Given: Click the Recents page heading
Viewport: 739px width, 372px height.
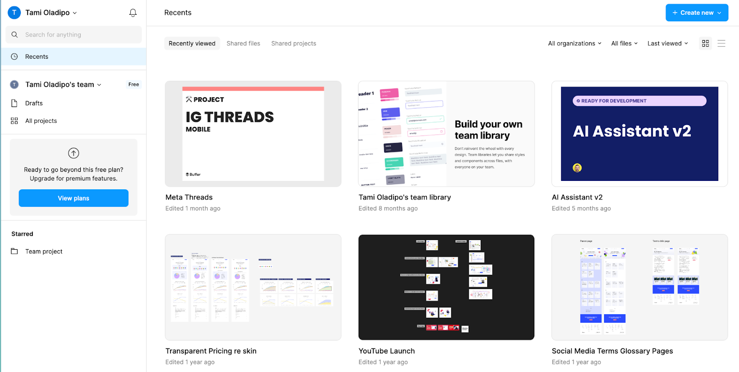Looking at the screenshot, I should [x=178, y=13].
